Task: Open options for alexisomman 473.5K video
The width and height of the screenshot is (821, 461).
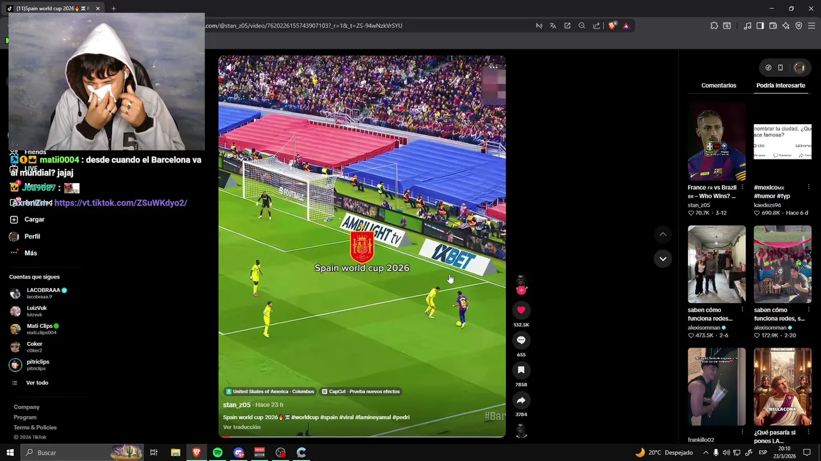Action: click(742, 310)
